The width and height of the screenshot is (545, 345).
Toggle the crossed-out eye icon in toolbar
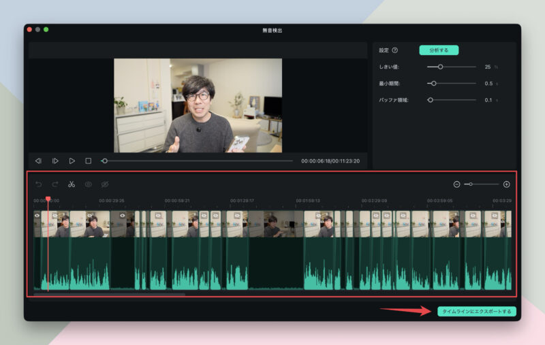coord(105,184)
